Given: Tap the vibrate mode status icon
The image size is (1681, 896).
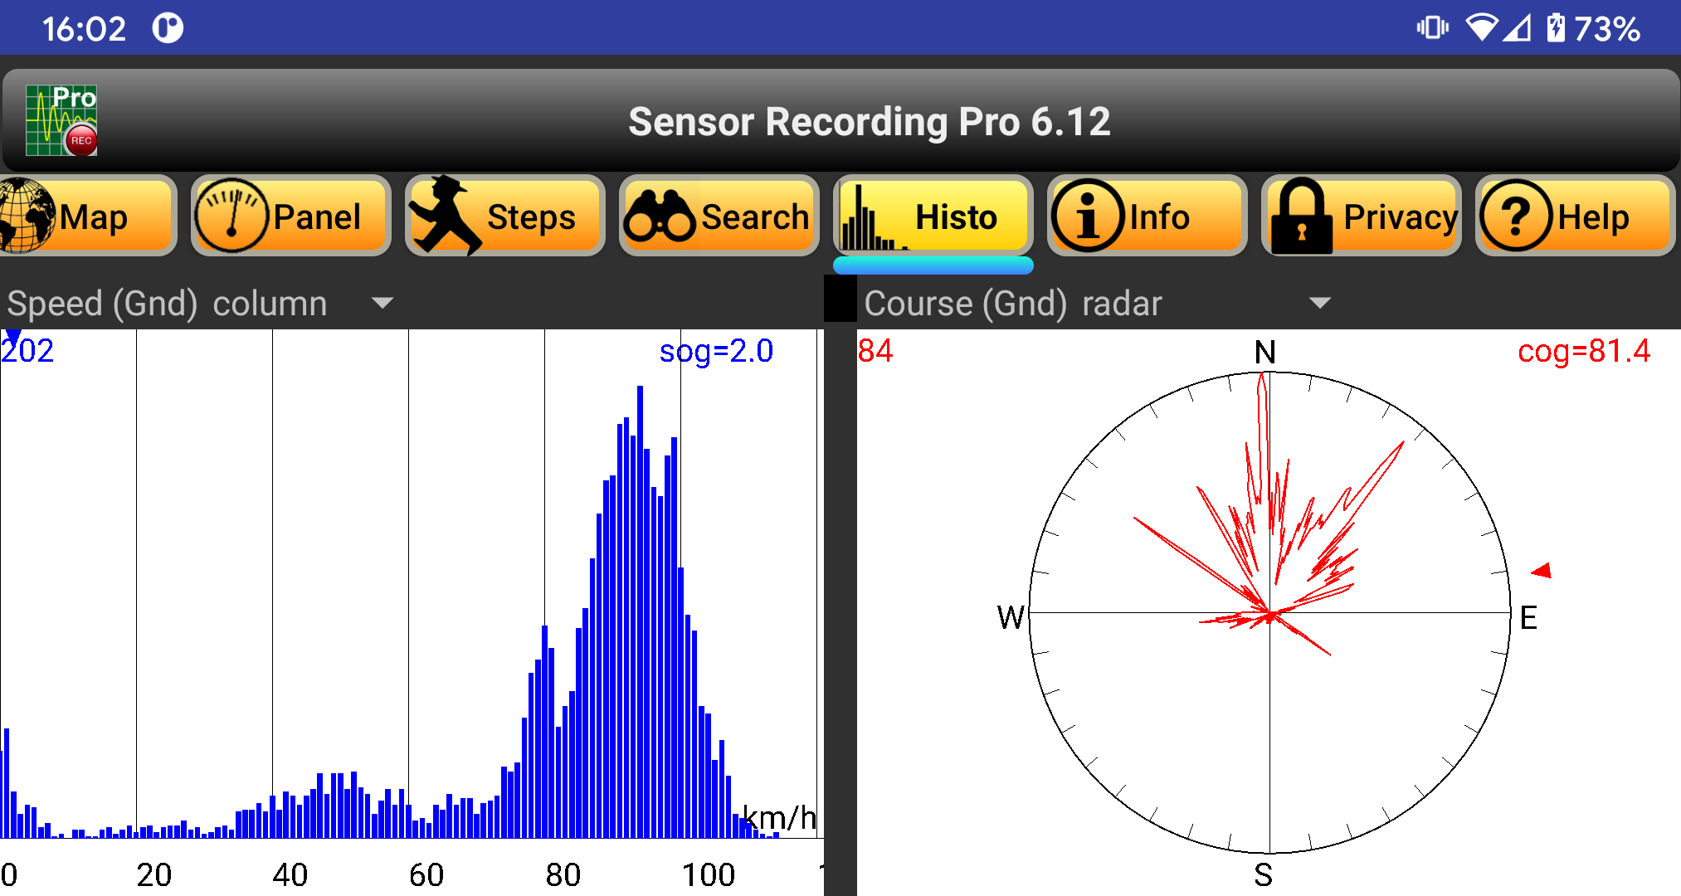Looking at the screenshot, I should 1432,27.
